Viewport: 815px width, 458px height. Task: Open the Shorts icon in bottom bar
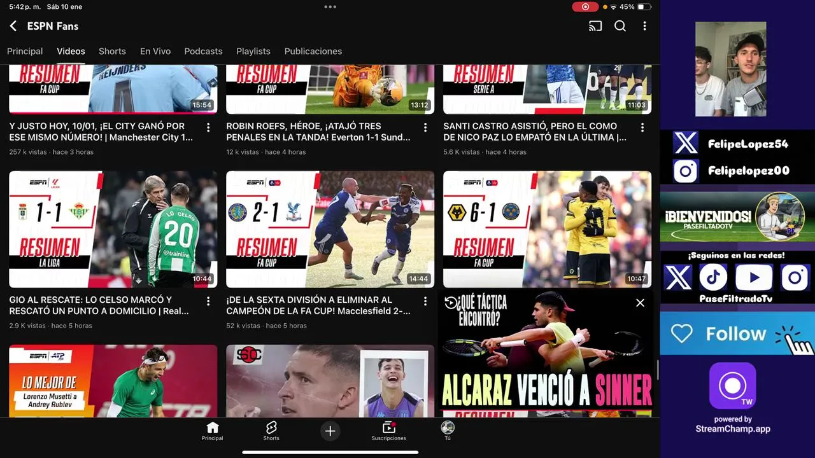pos(271,431)
